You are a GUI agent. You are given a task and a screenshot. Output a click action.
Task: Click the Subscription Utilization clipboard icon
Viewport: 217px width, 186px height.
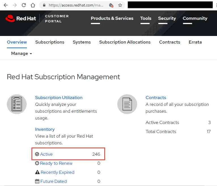(x=17, y=104)
